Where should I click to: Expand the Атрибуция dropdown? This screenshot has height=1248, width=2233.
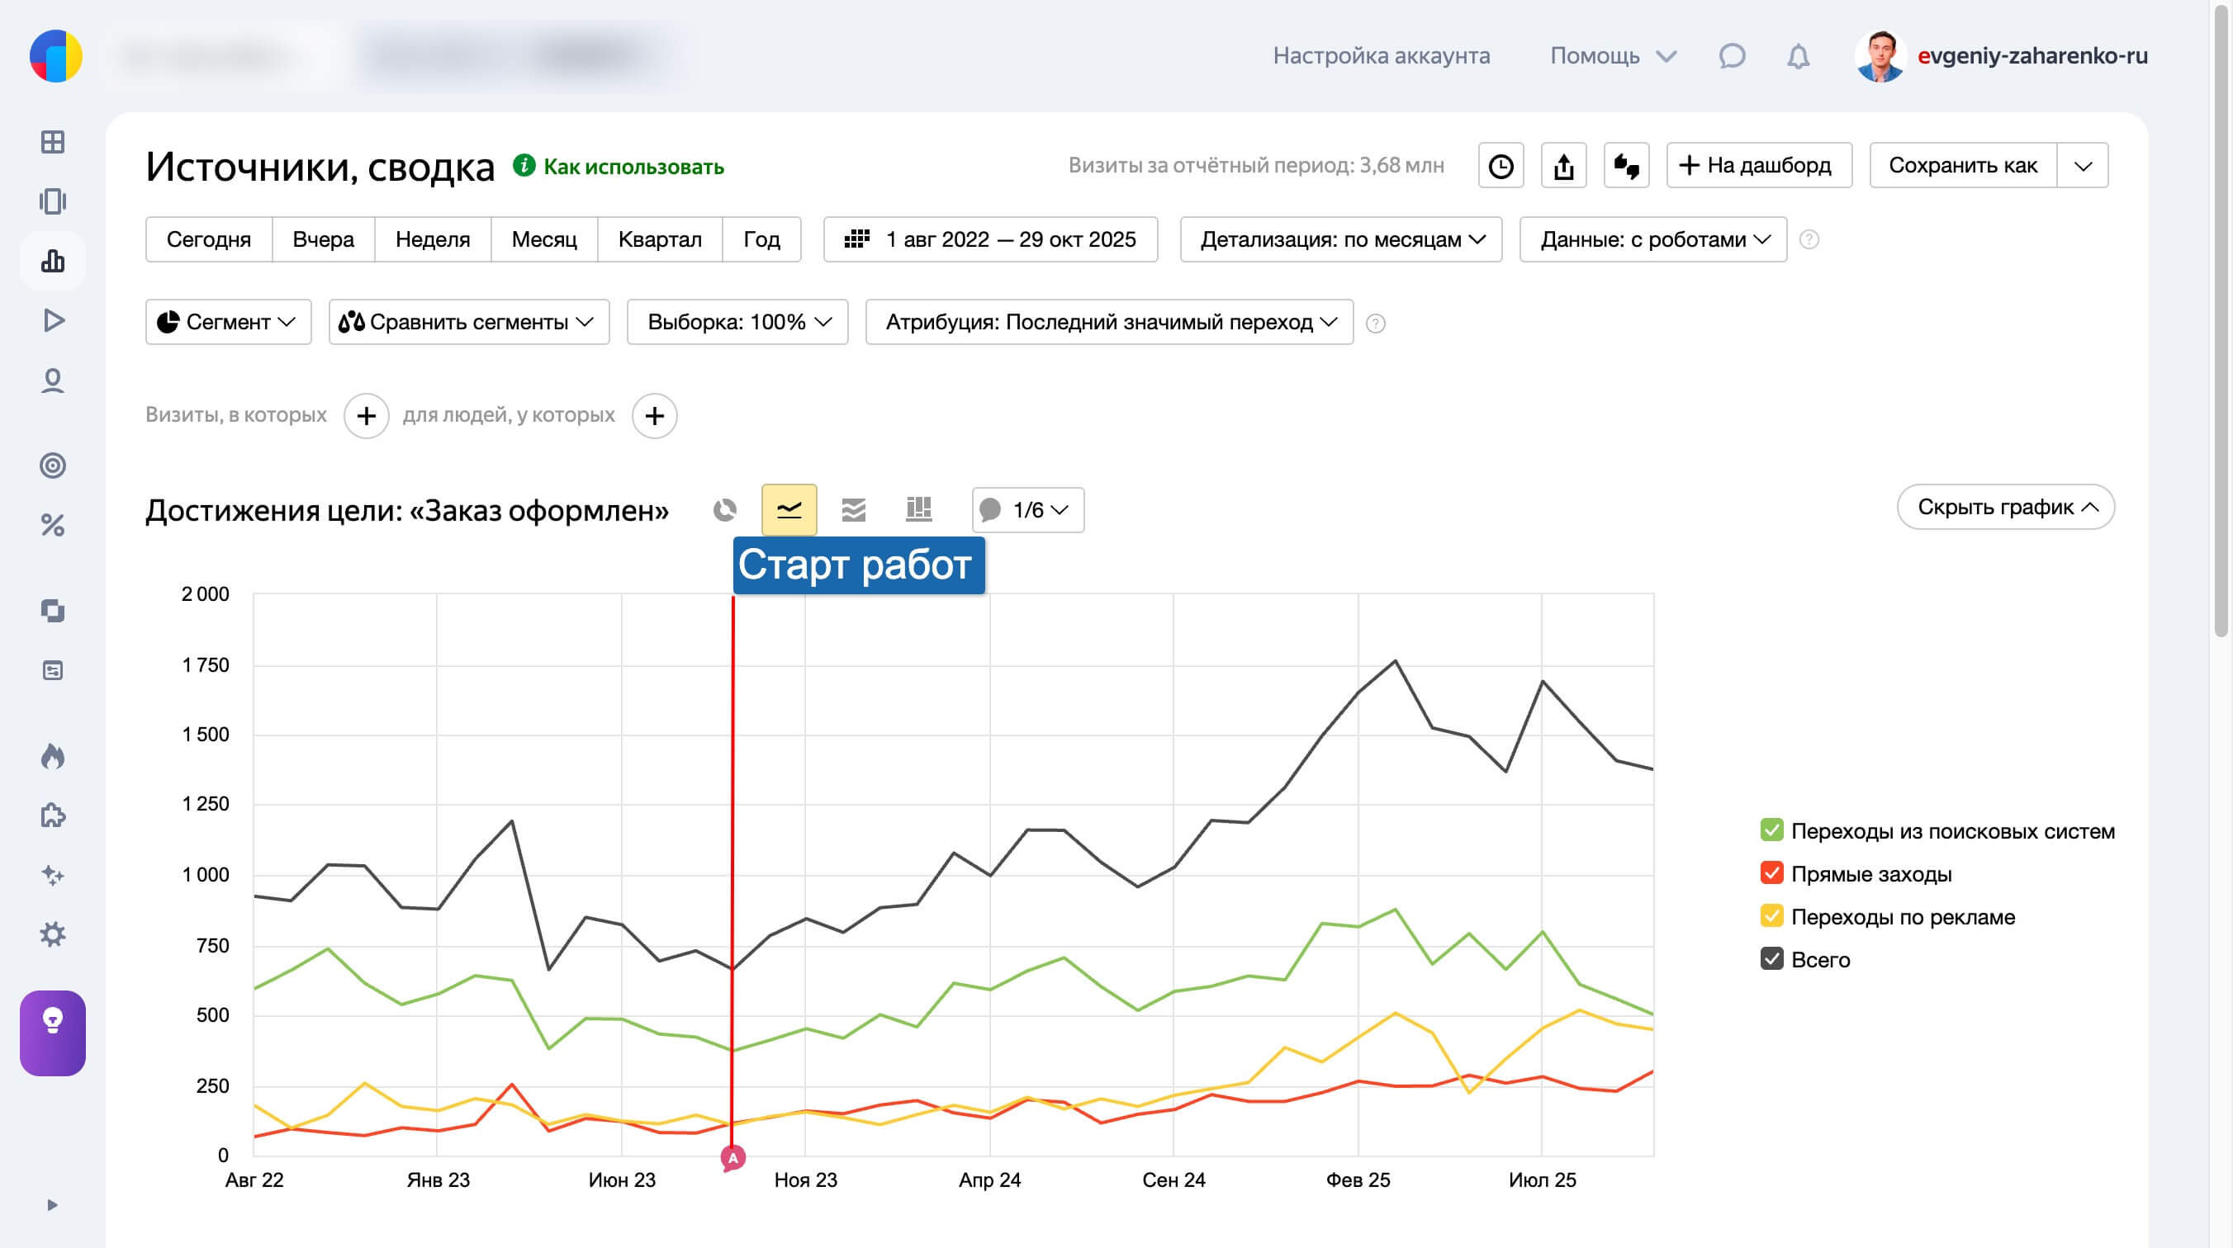(x=1109, y=323)
